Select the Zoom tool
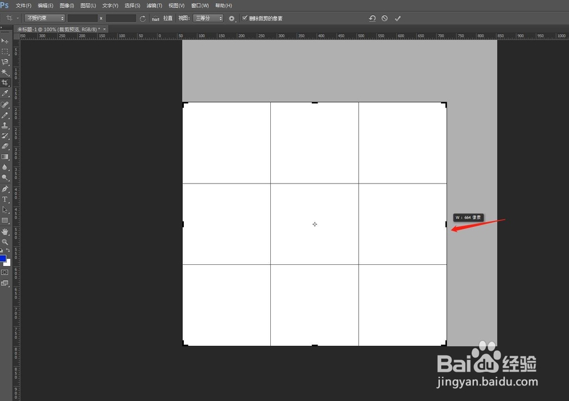 tap(5, 240)
